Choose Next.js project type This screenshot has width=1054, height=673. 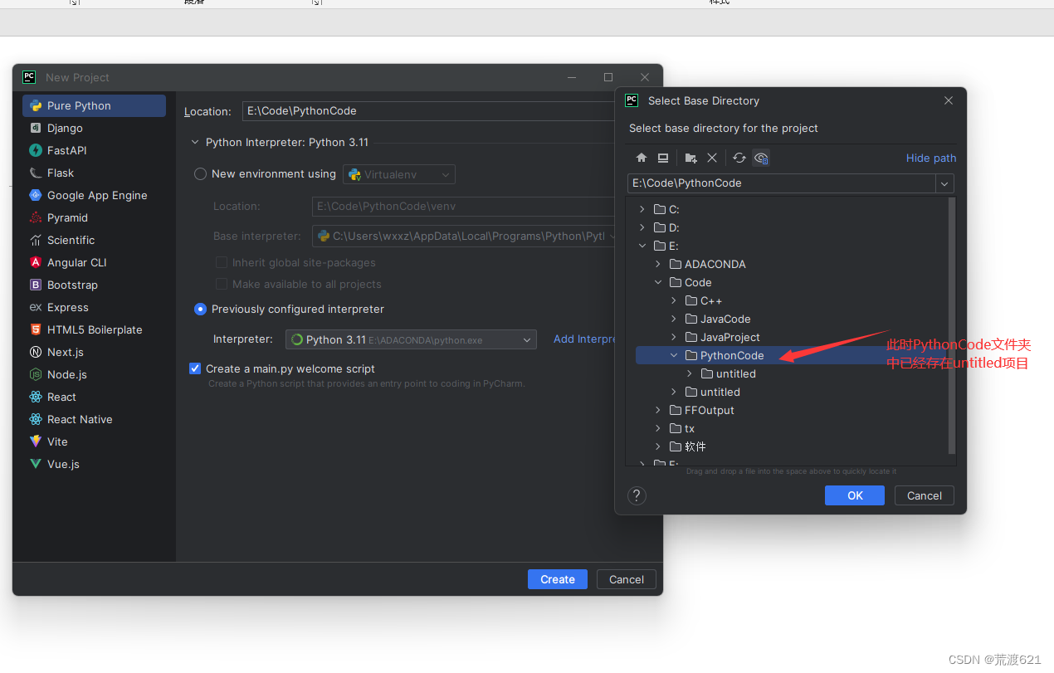[94, 352]
